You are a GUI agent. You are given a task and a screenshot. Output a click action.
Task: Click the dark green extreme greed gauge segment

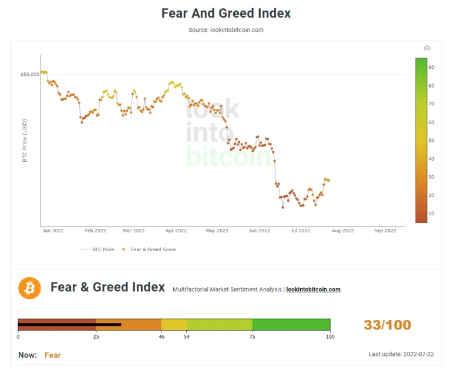click(x=291, y=325)
